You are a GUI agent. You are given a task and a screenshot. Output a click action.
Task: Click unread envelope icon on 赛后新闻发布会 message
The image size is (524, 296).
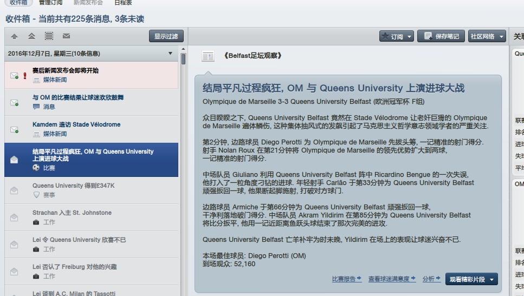pos(14,75)
